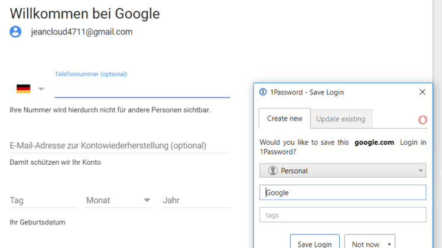Click the 1Password logo in dialog title
442x248 pixels.
[263, 92]
